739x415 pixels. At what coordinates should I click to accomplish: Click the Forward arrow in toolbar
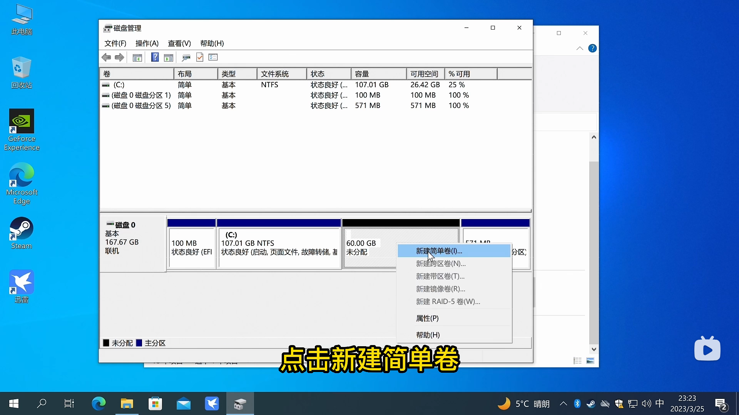(119, 57)
